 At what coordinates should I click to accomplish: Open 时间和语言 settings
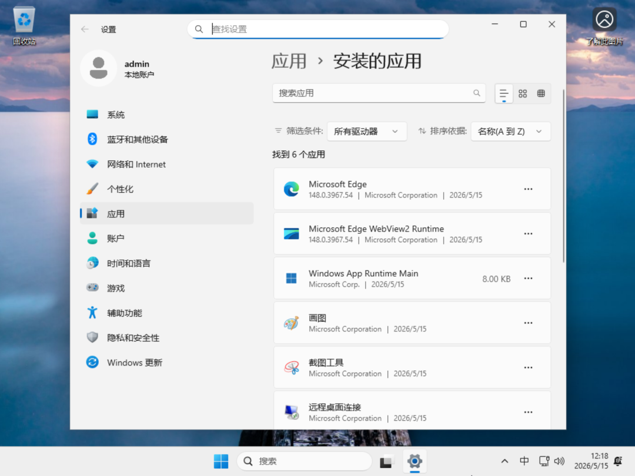click(x=166, y=263)
